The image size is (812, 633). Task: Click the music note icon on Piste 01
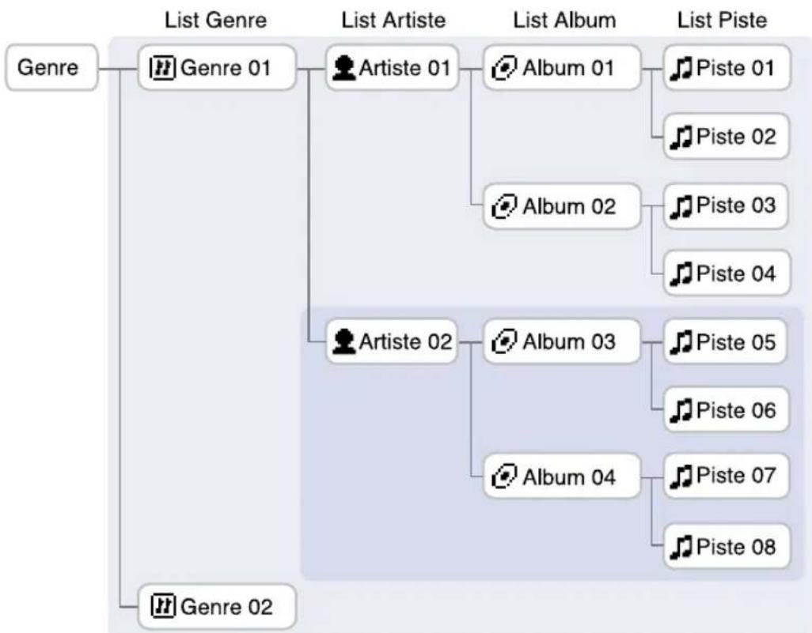[681, 68]
